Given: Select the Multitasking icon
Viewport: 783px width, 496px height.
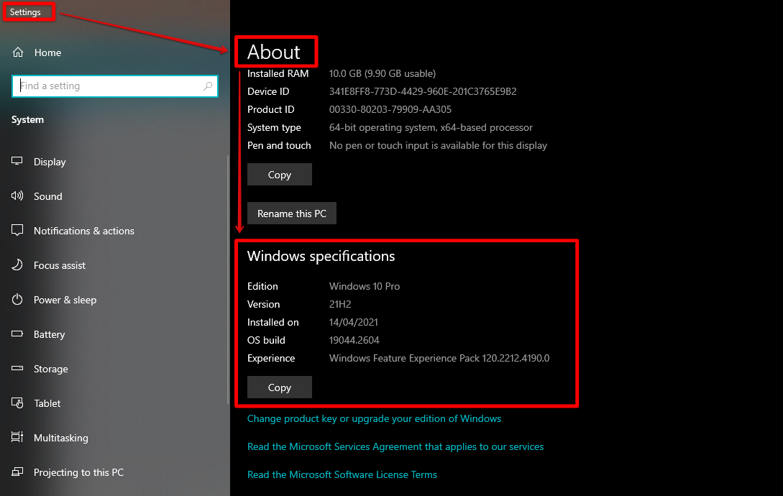Looking at the screenshot, I should [17, 437].
